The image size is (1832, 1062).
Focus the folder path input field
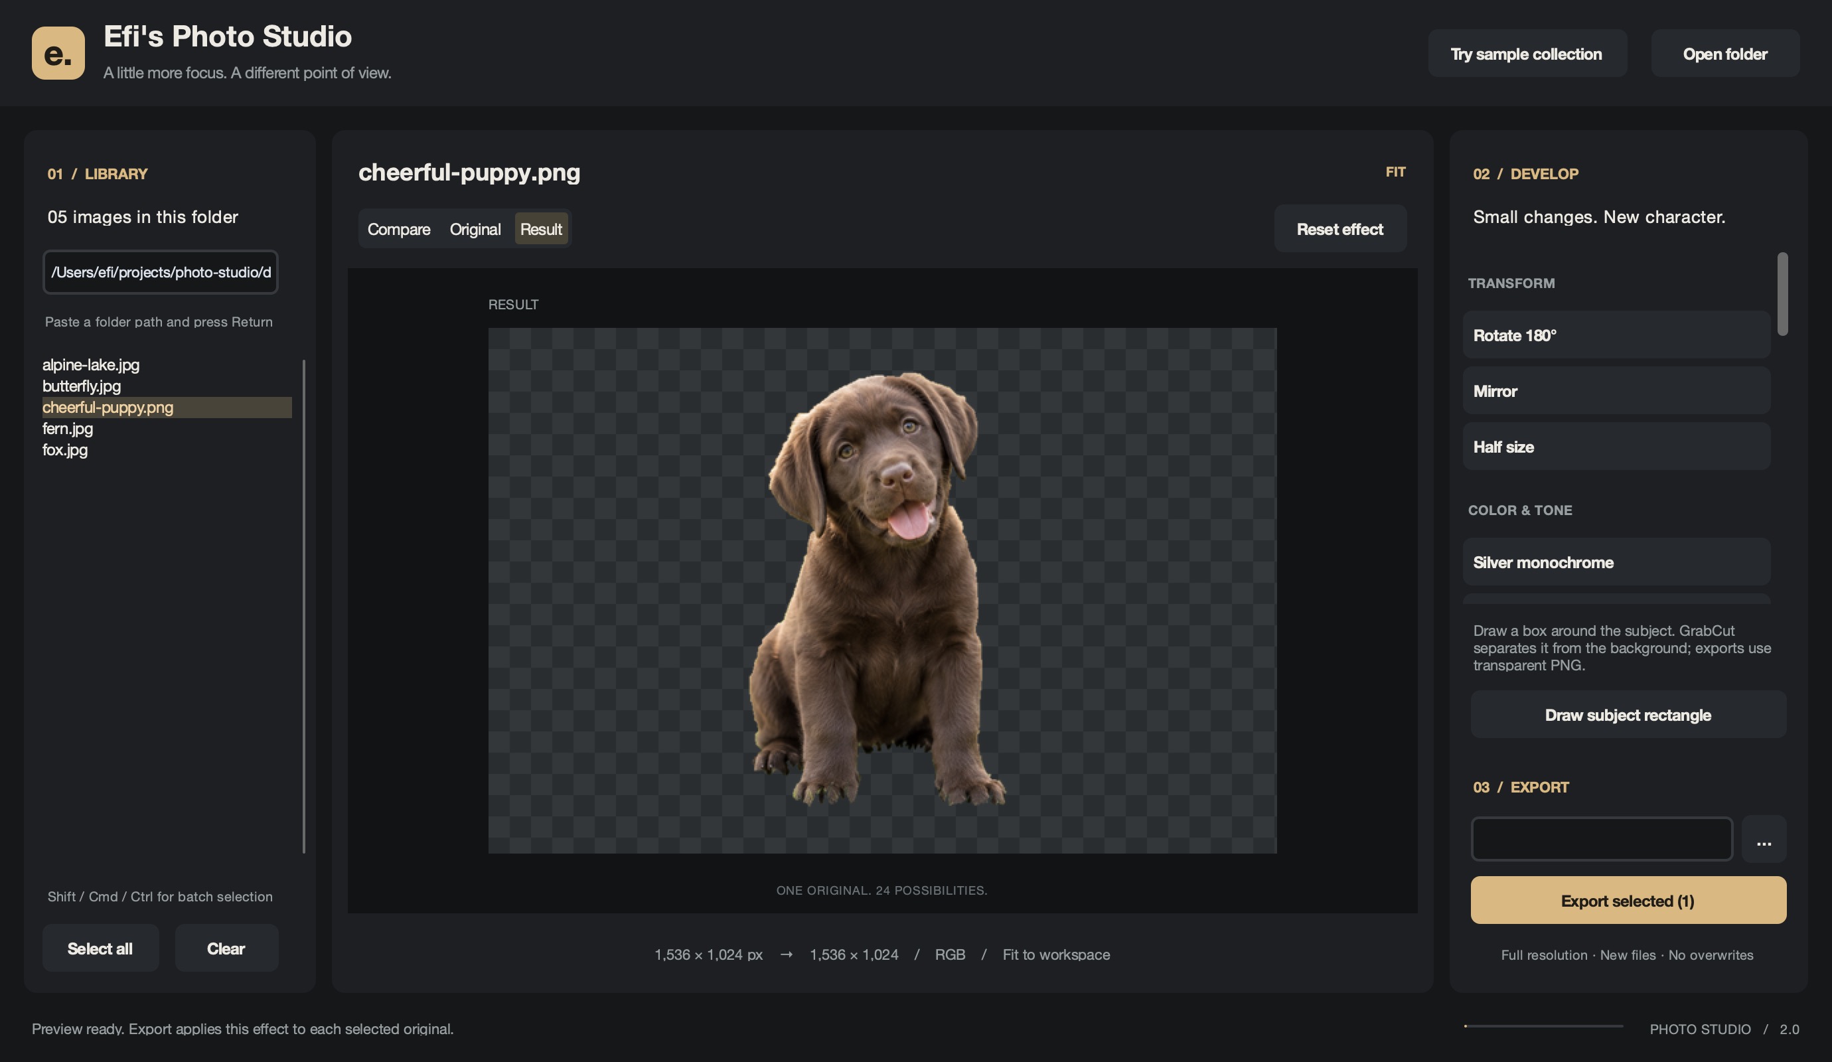pos(161,272)
